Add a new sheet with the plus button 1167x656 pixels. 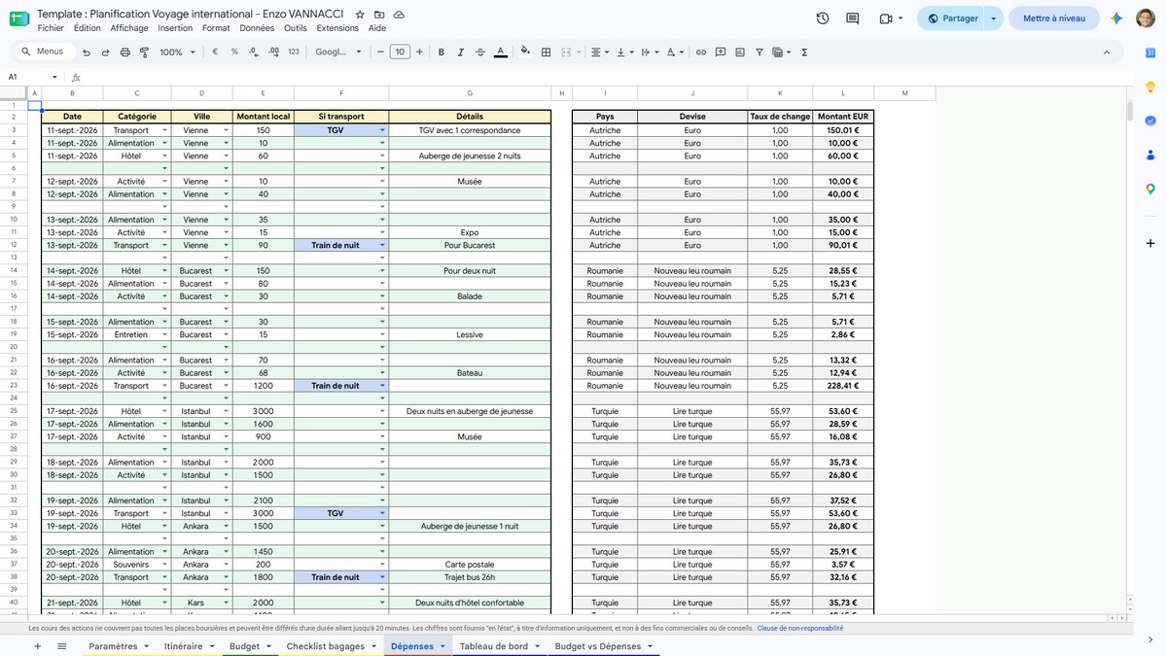pyautogui.click(x=37, y=646)
